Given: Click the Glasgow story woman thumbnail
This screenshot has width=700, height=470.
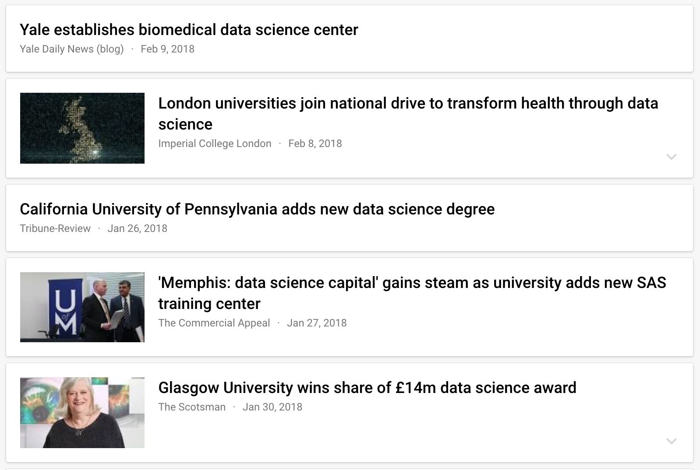Looking at the screenshot, I should coord(82,413).
